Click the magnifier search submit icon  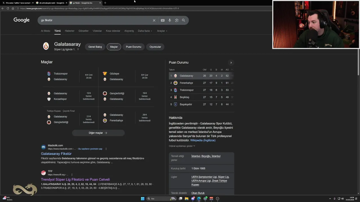click(x=183, y=20)
